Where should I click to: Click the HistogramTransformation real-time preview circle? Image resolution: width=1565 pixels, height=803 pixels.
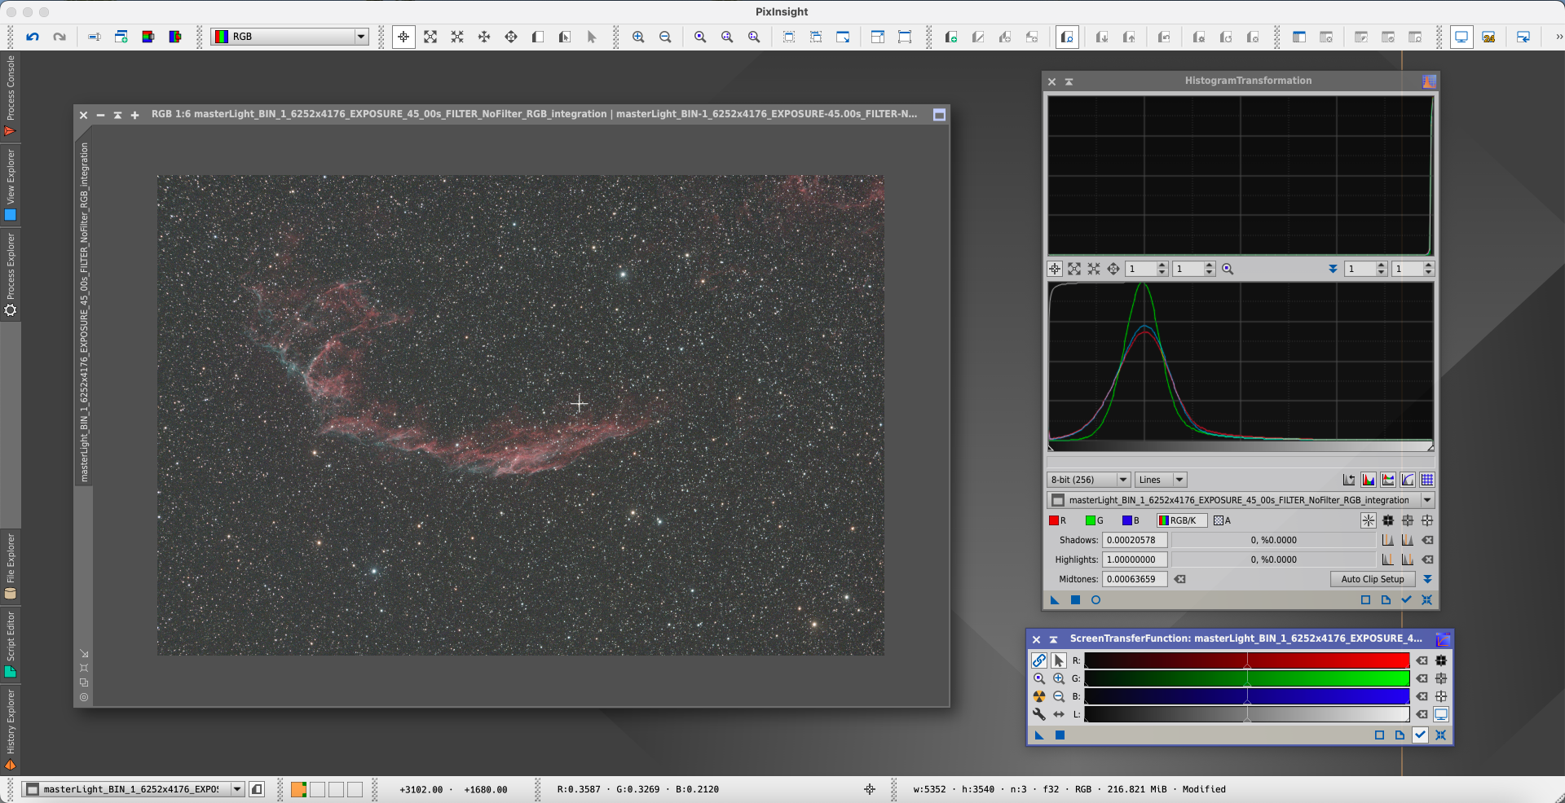point(1095,600)
